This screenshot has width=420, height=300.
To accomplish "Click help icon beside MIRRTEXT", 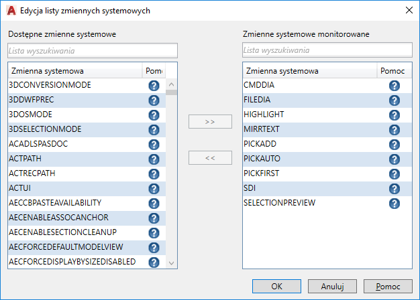I will pyautogui.click(x=394, y=130).
